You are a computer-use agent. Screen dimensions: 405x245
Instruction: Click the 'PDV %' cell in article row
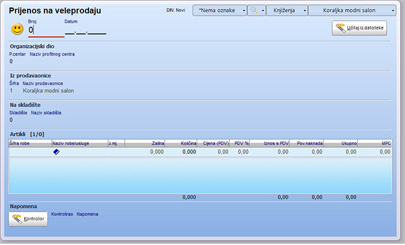[x=239, y=152]
